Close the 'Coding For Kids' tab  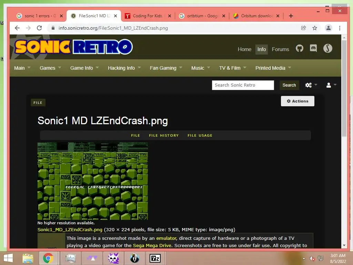point(170,16)
